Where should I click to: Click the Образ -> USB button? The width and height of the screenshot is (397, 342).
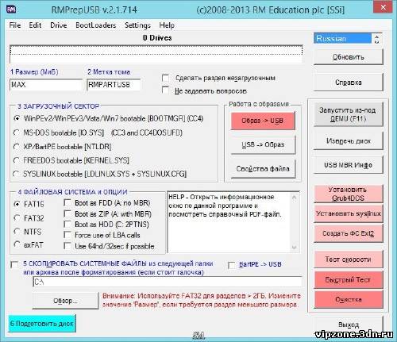click(x=263, y=121)
